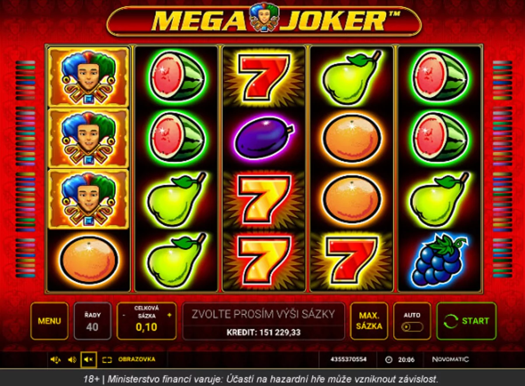
Task: Click the speaker low-volume icon
Action: point(72,360)
